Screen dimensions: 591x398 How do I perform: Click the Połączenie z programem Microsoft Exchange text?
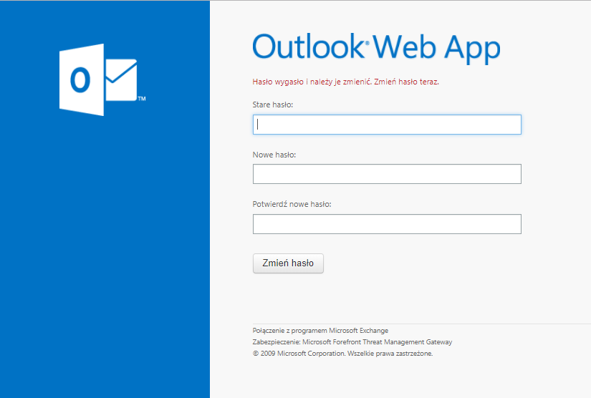point(320,331)
